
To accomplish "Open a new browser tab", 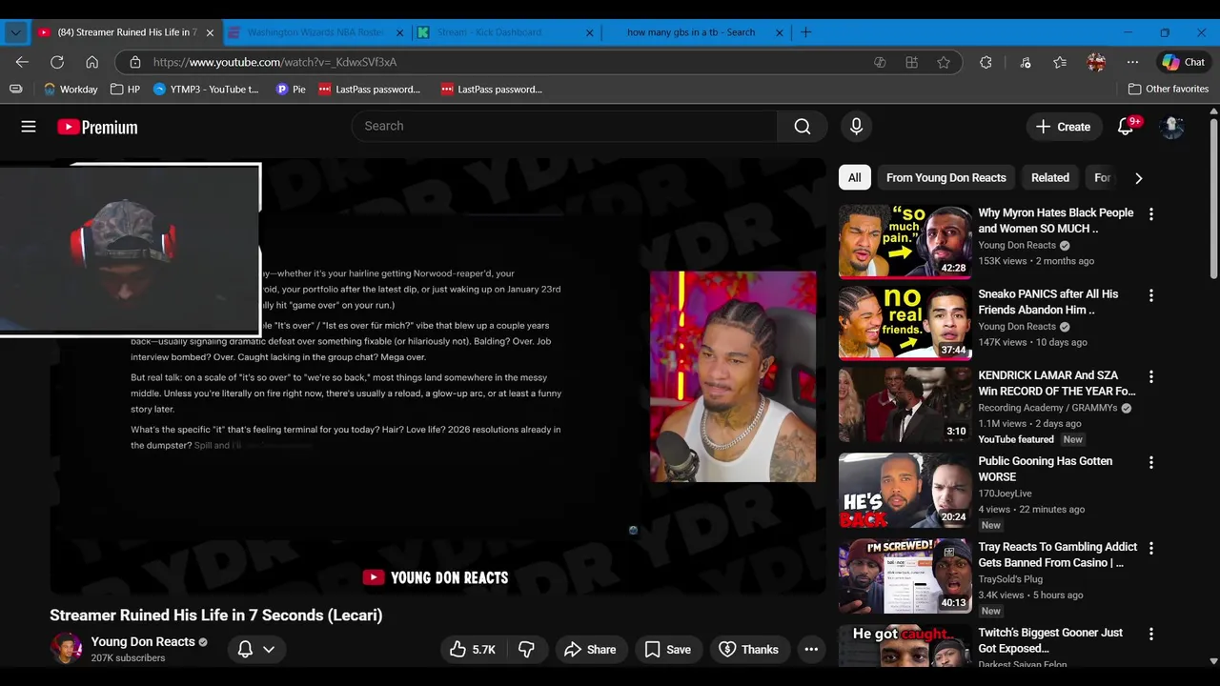I will point(806,32).
